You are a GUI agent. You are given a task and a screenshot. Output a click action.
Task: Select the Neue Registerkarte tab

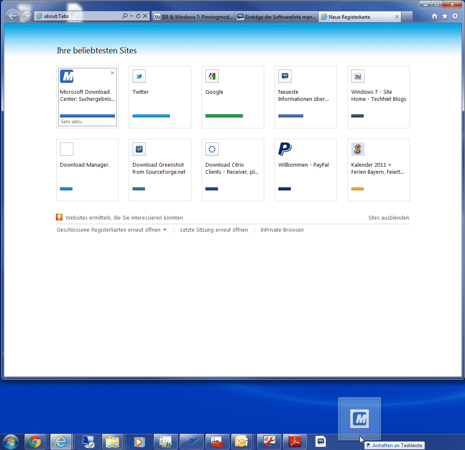pos(360,17)
